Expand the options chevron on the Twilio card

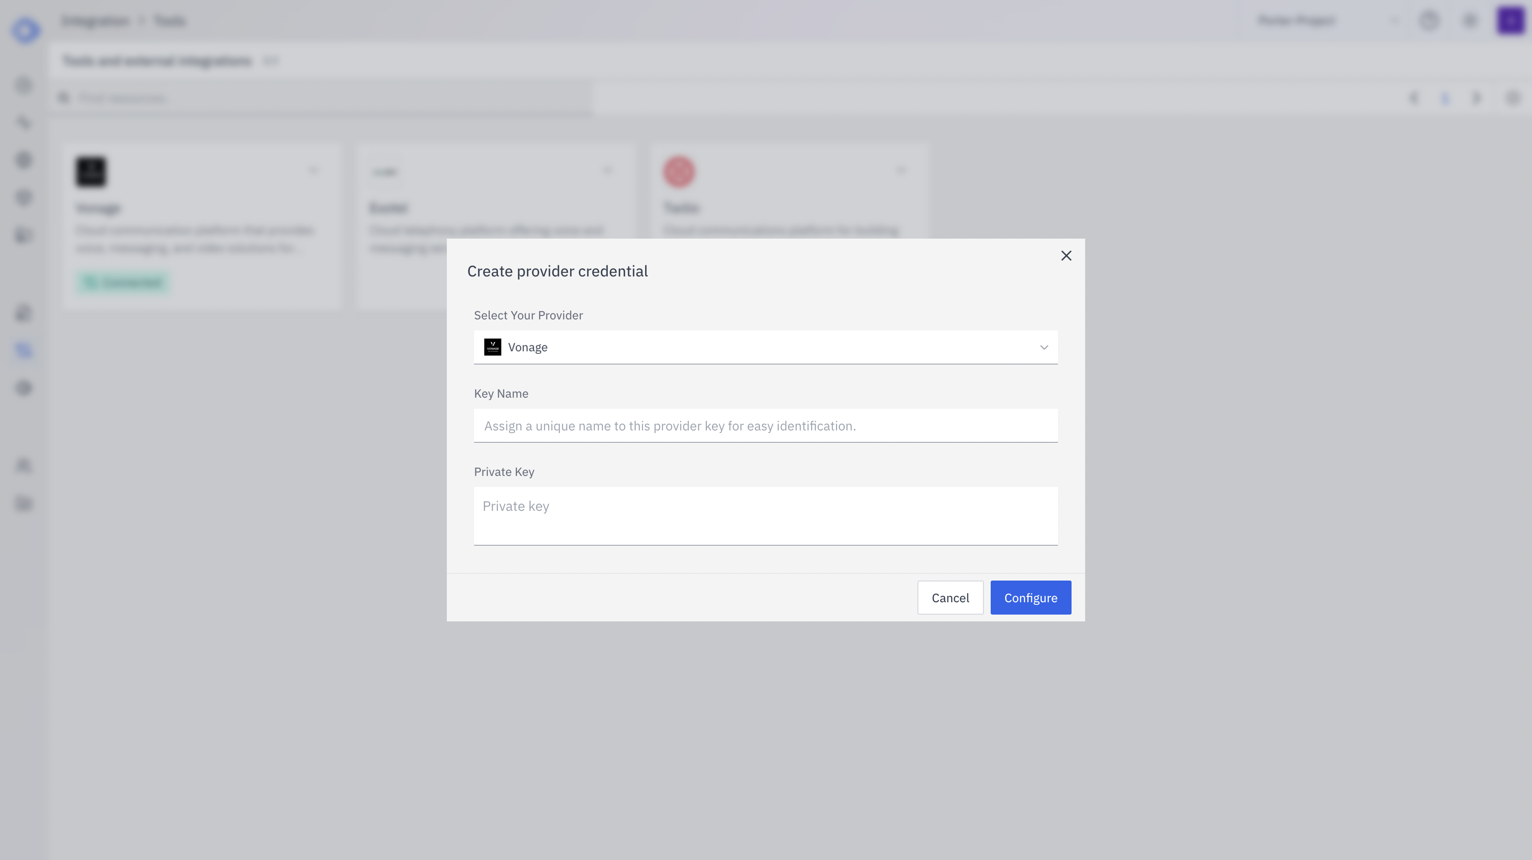pos(902,170)
